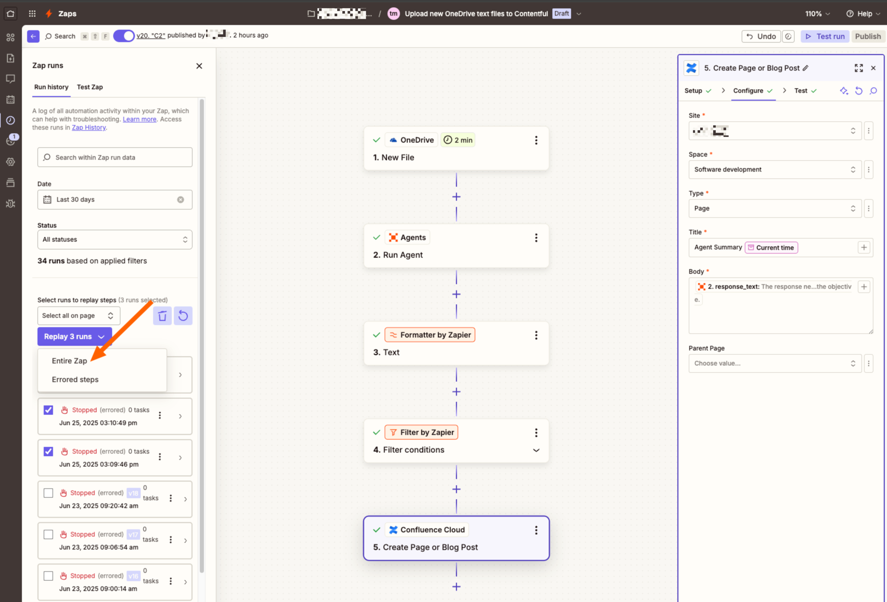Expand step editor to full screen
Image resolution: width=887 pixels, height=602 pixels.
[x=859, y=68]
